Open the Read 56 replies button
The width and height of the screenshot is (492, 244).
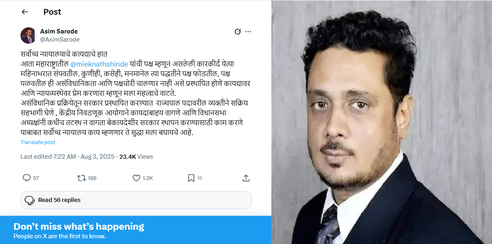click(136, 200)
